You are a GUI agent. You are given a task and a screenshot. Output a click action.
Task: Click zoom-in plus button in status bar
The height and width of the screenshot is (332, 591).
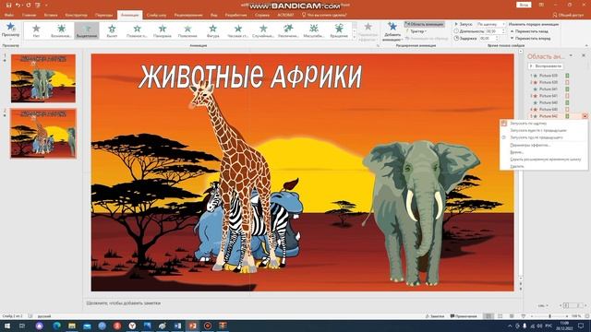pos(567,316)
